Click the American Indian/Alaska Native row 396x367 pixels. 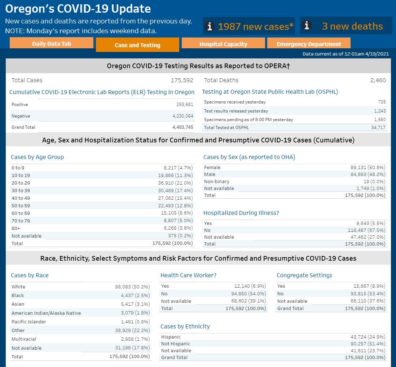tap(80, 313)
